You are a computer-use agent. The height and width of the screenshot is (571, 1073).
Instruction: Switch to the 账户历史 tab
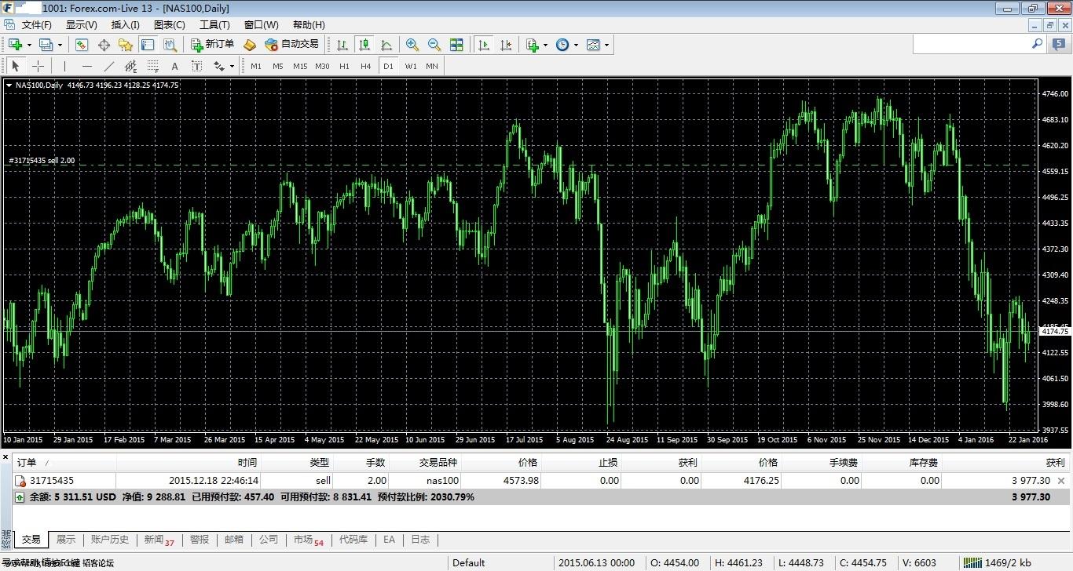[x=109, y=540]
